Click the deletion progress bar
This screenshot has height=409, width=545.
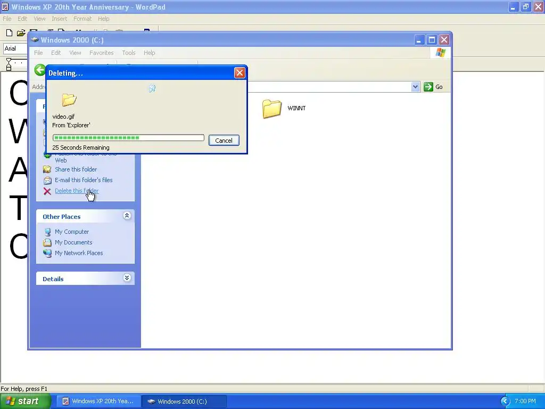[128, 138]
